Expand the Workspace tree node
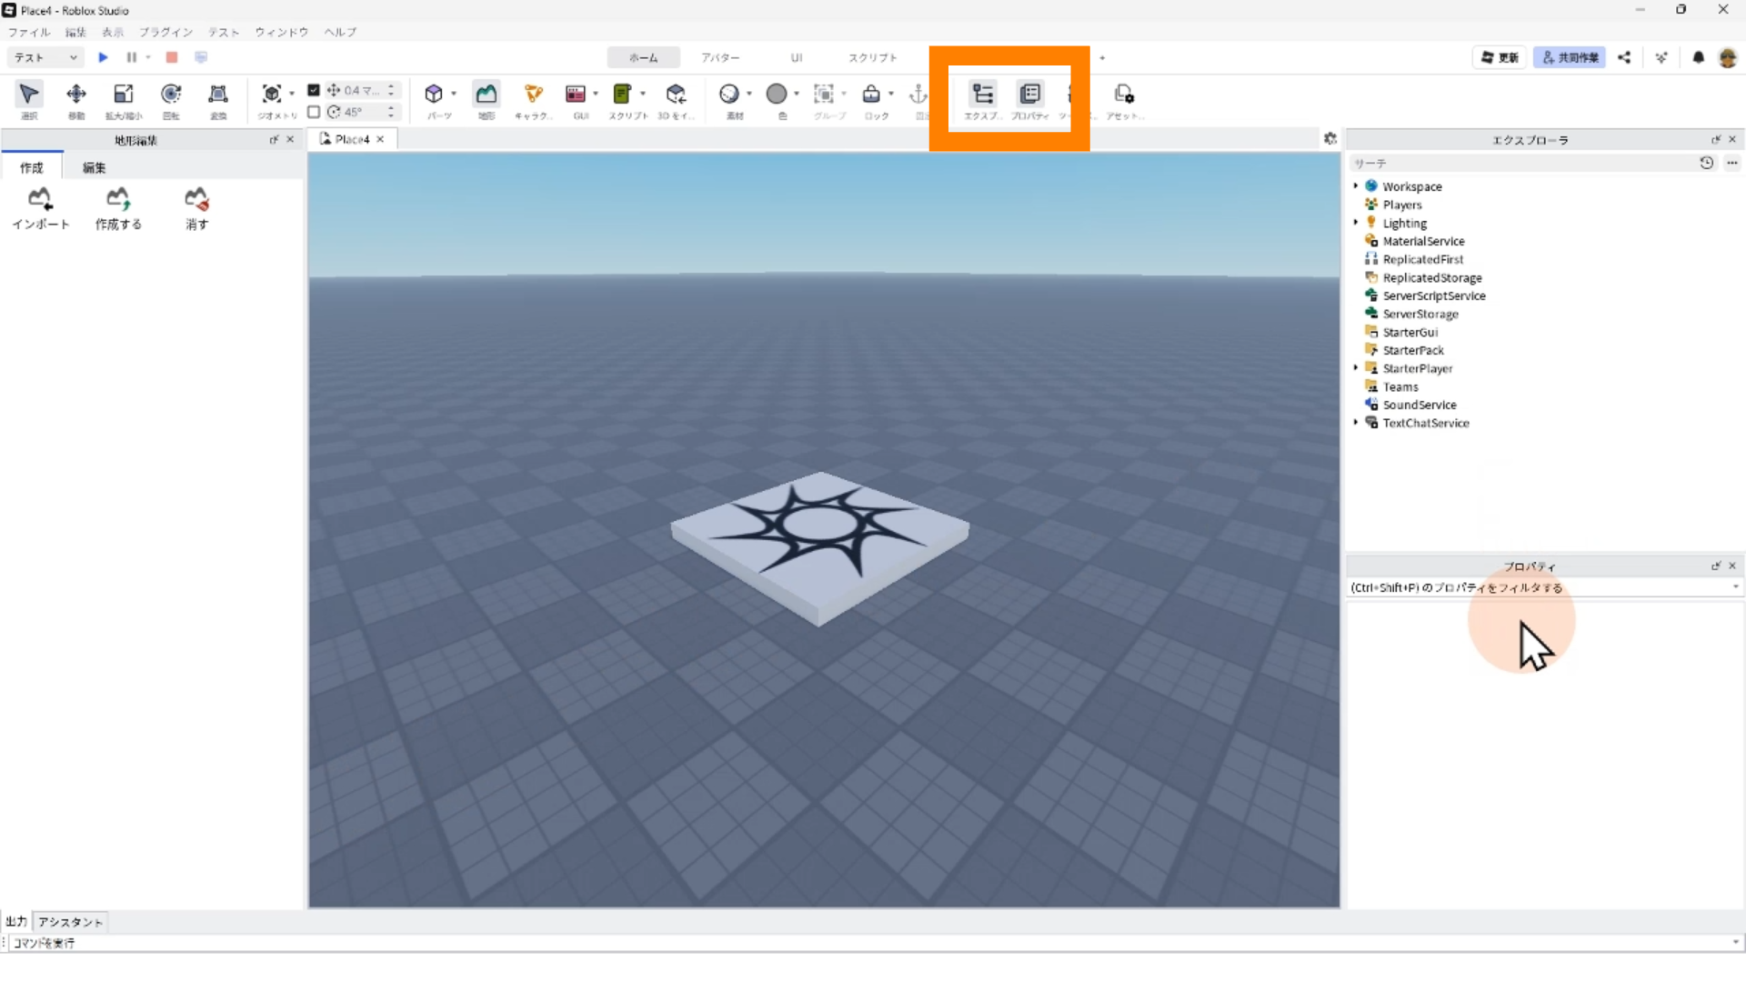Viewport: 1746px width, 982px height. [x=1356, y=186]
